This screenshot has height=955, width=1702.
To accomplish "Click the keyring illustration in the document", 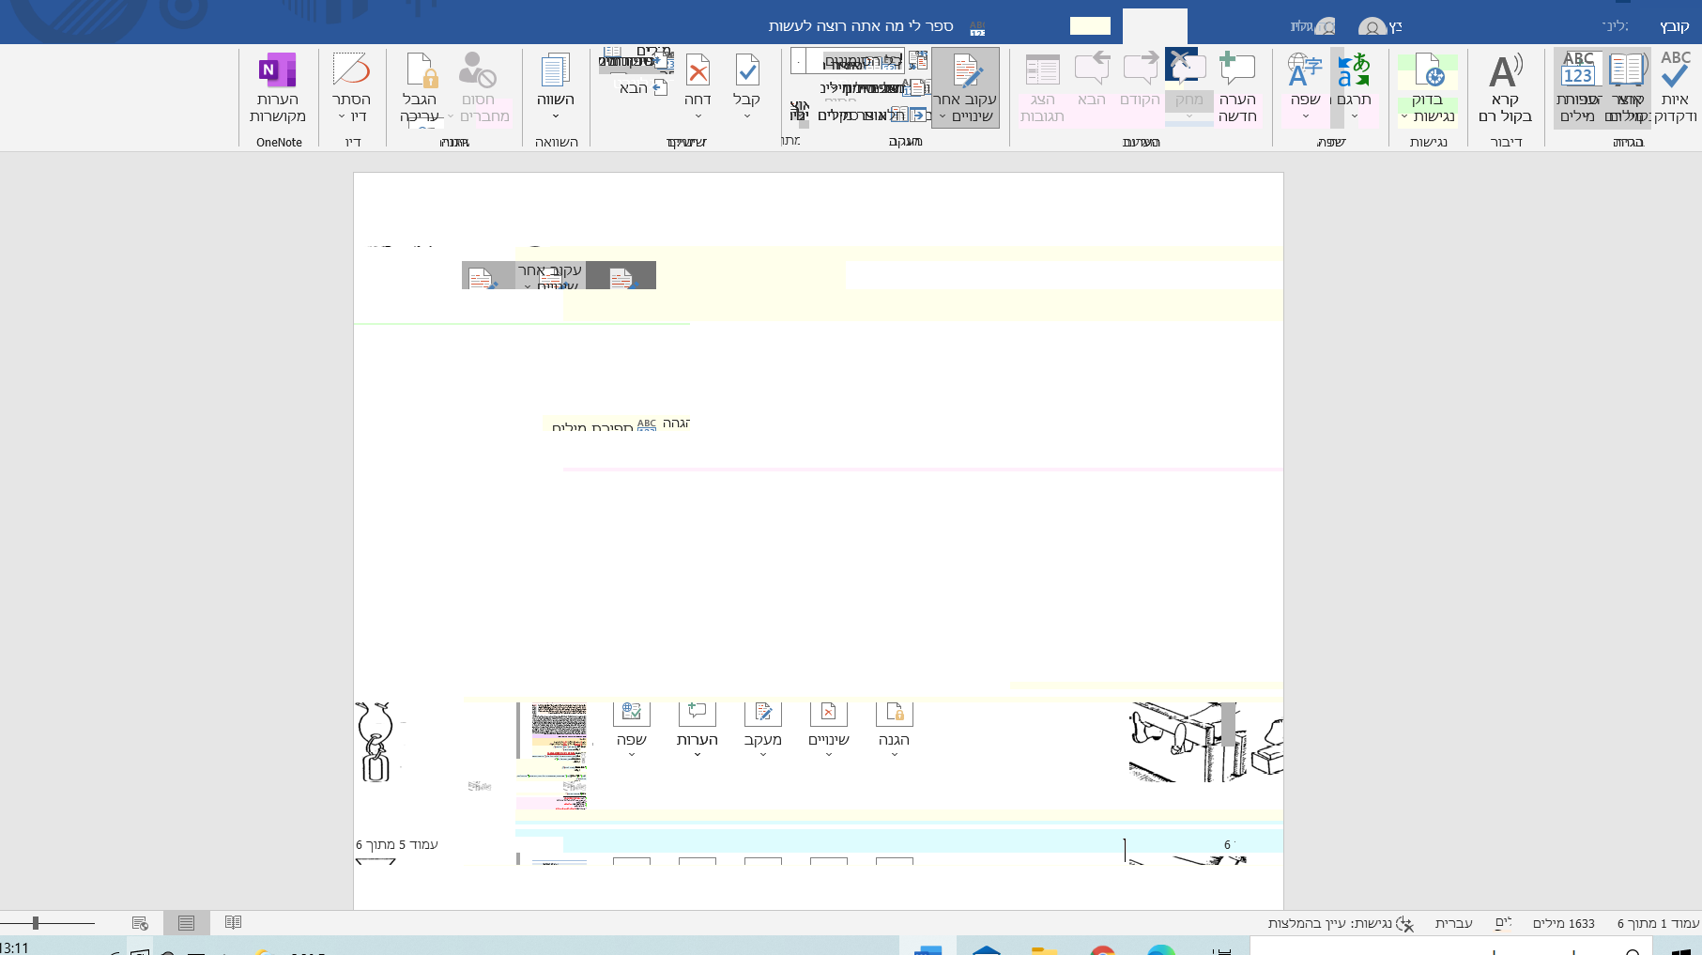I will coord(375,742).
